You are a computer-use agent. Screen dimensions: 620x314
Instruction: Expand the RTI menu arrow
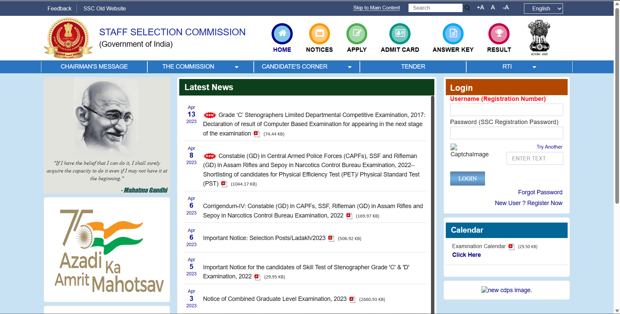coord(534,67)
